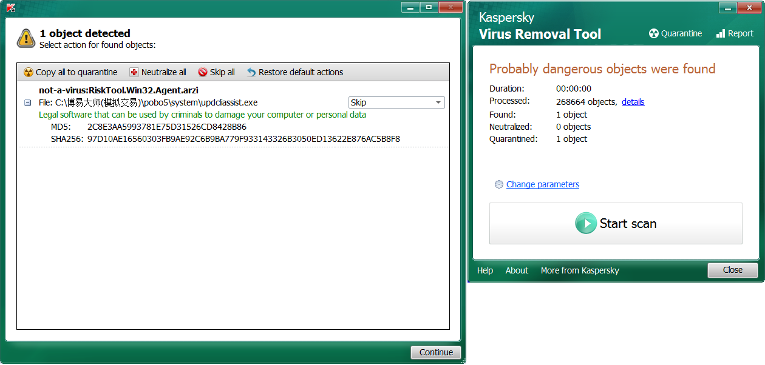Screen dimensions: 765x365
Task: Close the Virus Removal Tool via Close button
Action: [x=732, y=270]
